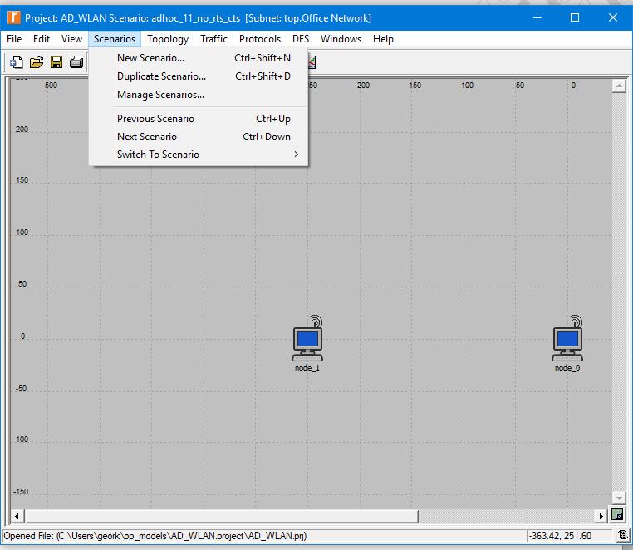
Task: Choose Duplicate Scenario... from the menu
Action: pyautogui.click(x=199, y=76)
